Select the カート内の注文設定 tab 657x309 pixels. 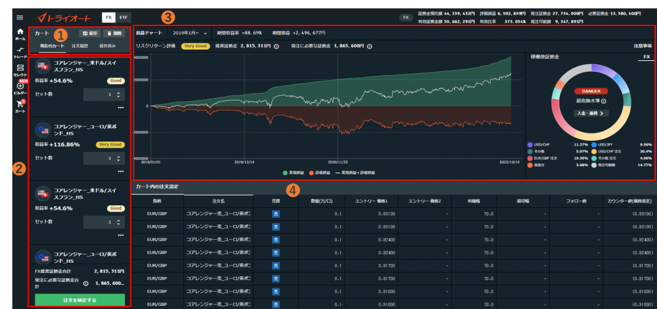(x=158, y=187)
